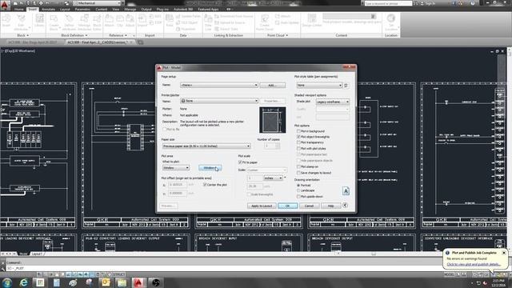Enable Plot upside-down checkbox
This screenshot has height=288, width=512.
click(x=298, y=197)
